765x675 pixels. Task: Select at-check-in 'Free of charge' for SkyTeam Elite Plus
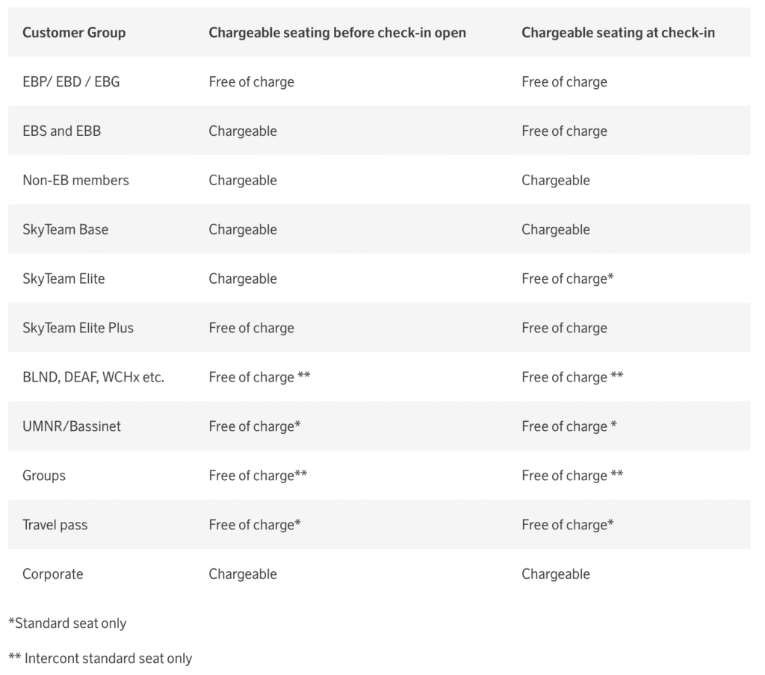coord(564,328)
